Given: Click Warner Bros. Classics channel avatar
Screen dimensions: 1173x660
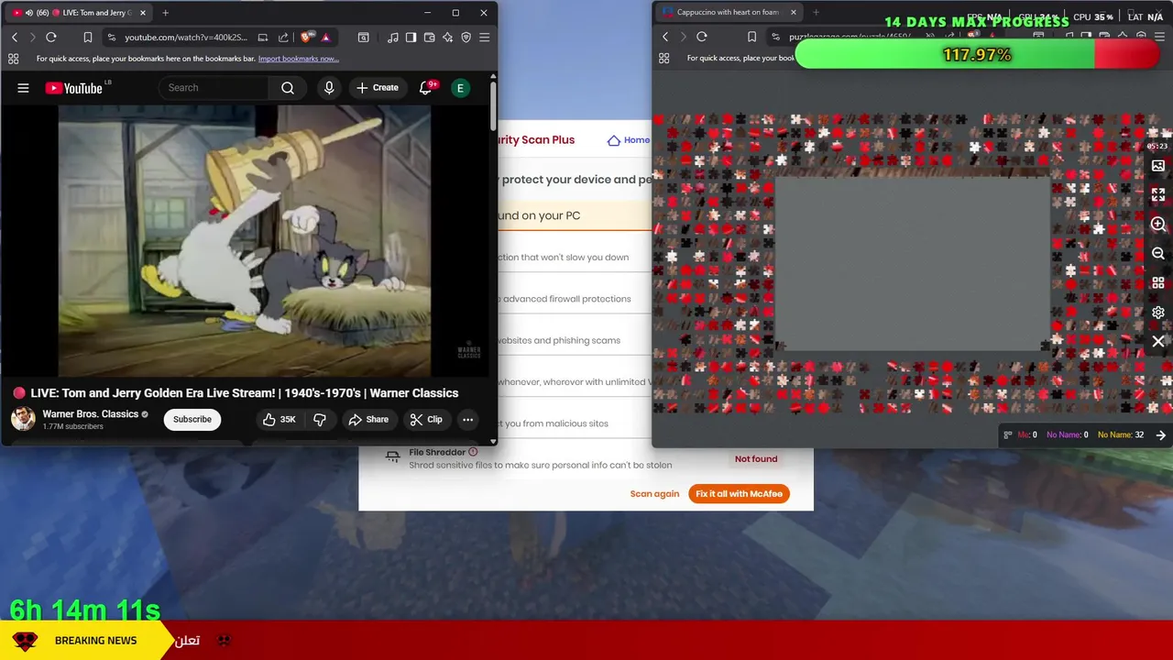Looking at the screenshot, I should point(23,419).
